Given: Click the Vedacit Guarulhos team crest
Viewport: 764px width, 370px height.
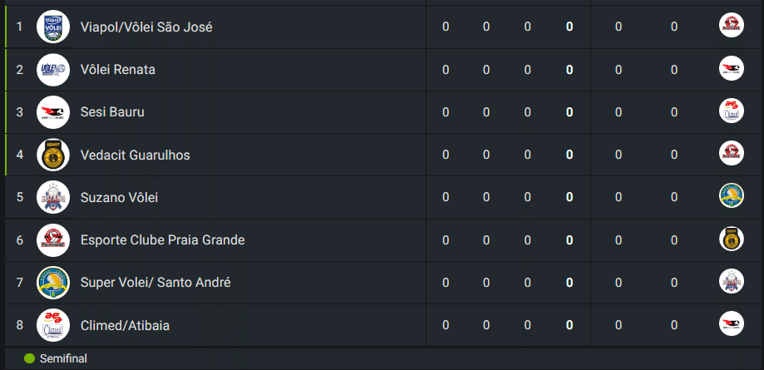Looking at the screenshot, I should (x=53, y=155).
